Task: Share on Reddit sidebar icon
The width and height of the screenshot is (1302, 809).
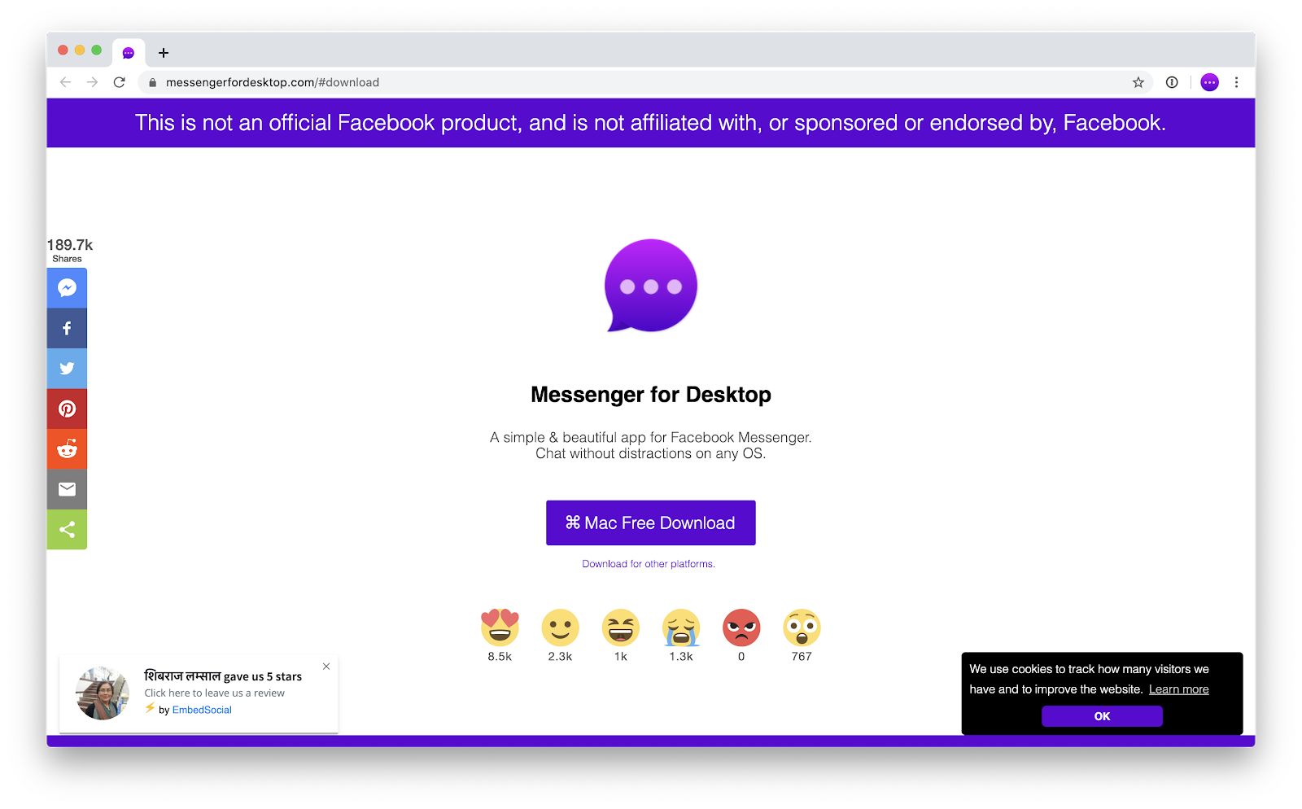Action: click(x=67, y=449)
